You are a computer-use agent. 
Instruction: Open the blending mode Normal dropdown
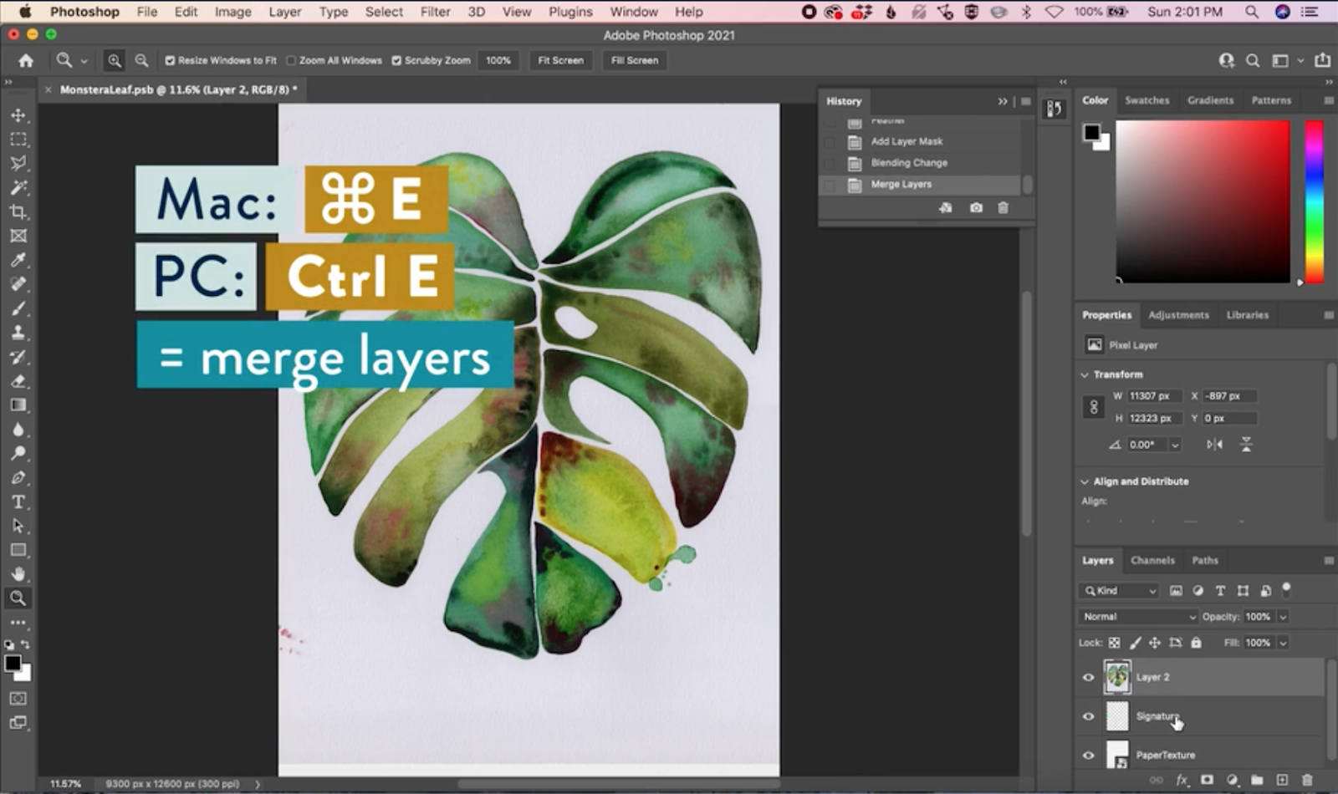pyautogui.click(x=1137, y=617)
